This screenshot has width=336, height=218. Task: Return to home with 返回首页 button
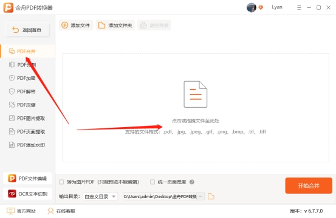coord(27,30)
